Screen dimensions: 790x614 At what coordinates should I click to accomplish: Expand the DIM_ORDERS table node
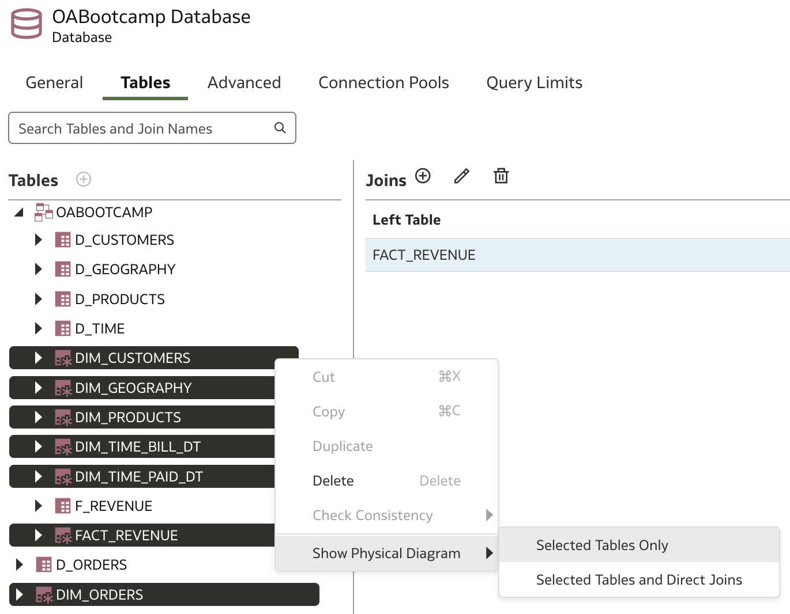(x=19, y=594)
